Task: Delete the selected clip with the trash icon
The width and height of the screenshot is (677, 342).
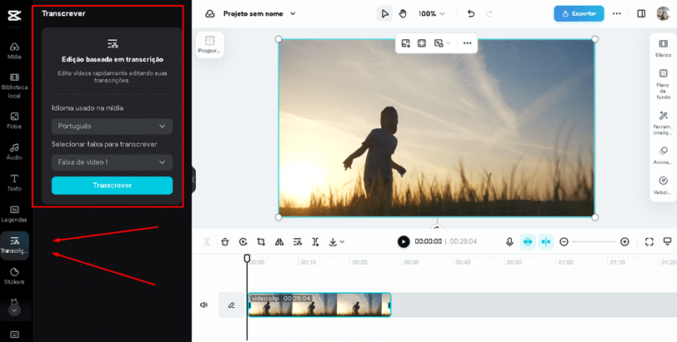Action: (225, 241)
